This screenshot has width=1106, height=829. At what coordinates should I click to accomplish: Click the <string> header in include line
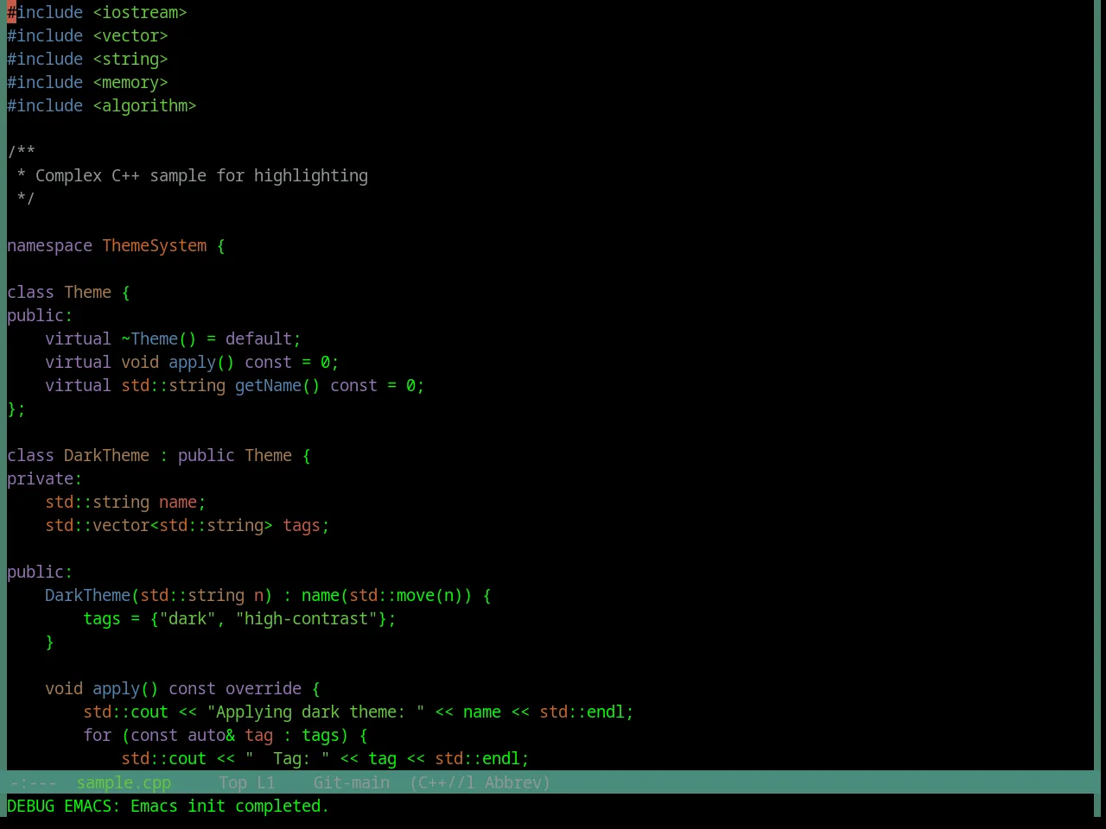pyautogui.click(x=130, y=59)
